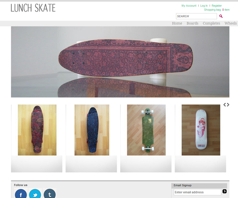This screenshot has height=198, width=238.
Task: Go to the Home menu item
Action: (177, 23)
